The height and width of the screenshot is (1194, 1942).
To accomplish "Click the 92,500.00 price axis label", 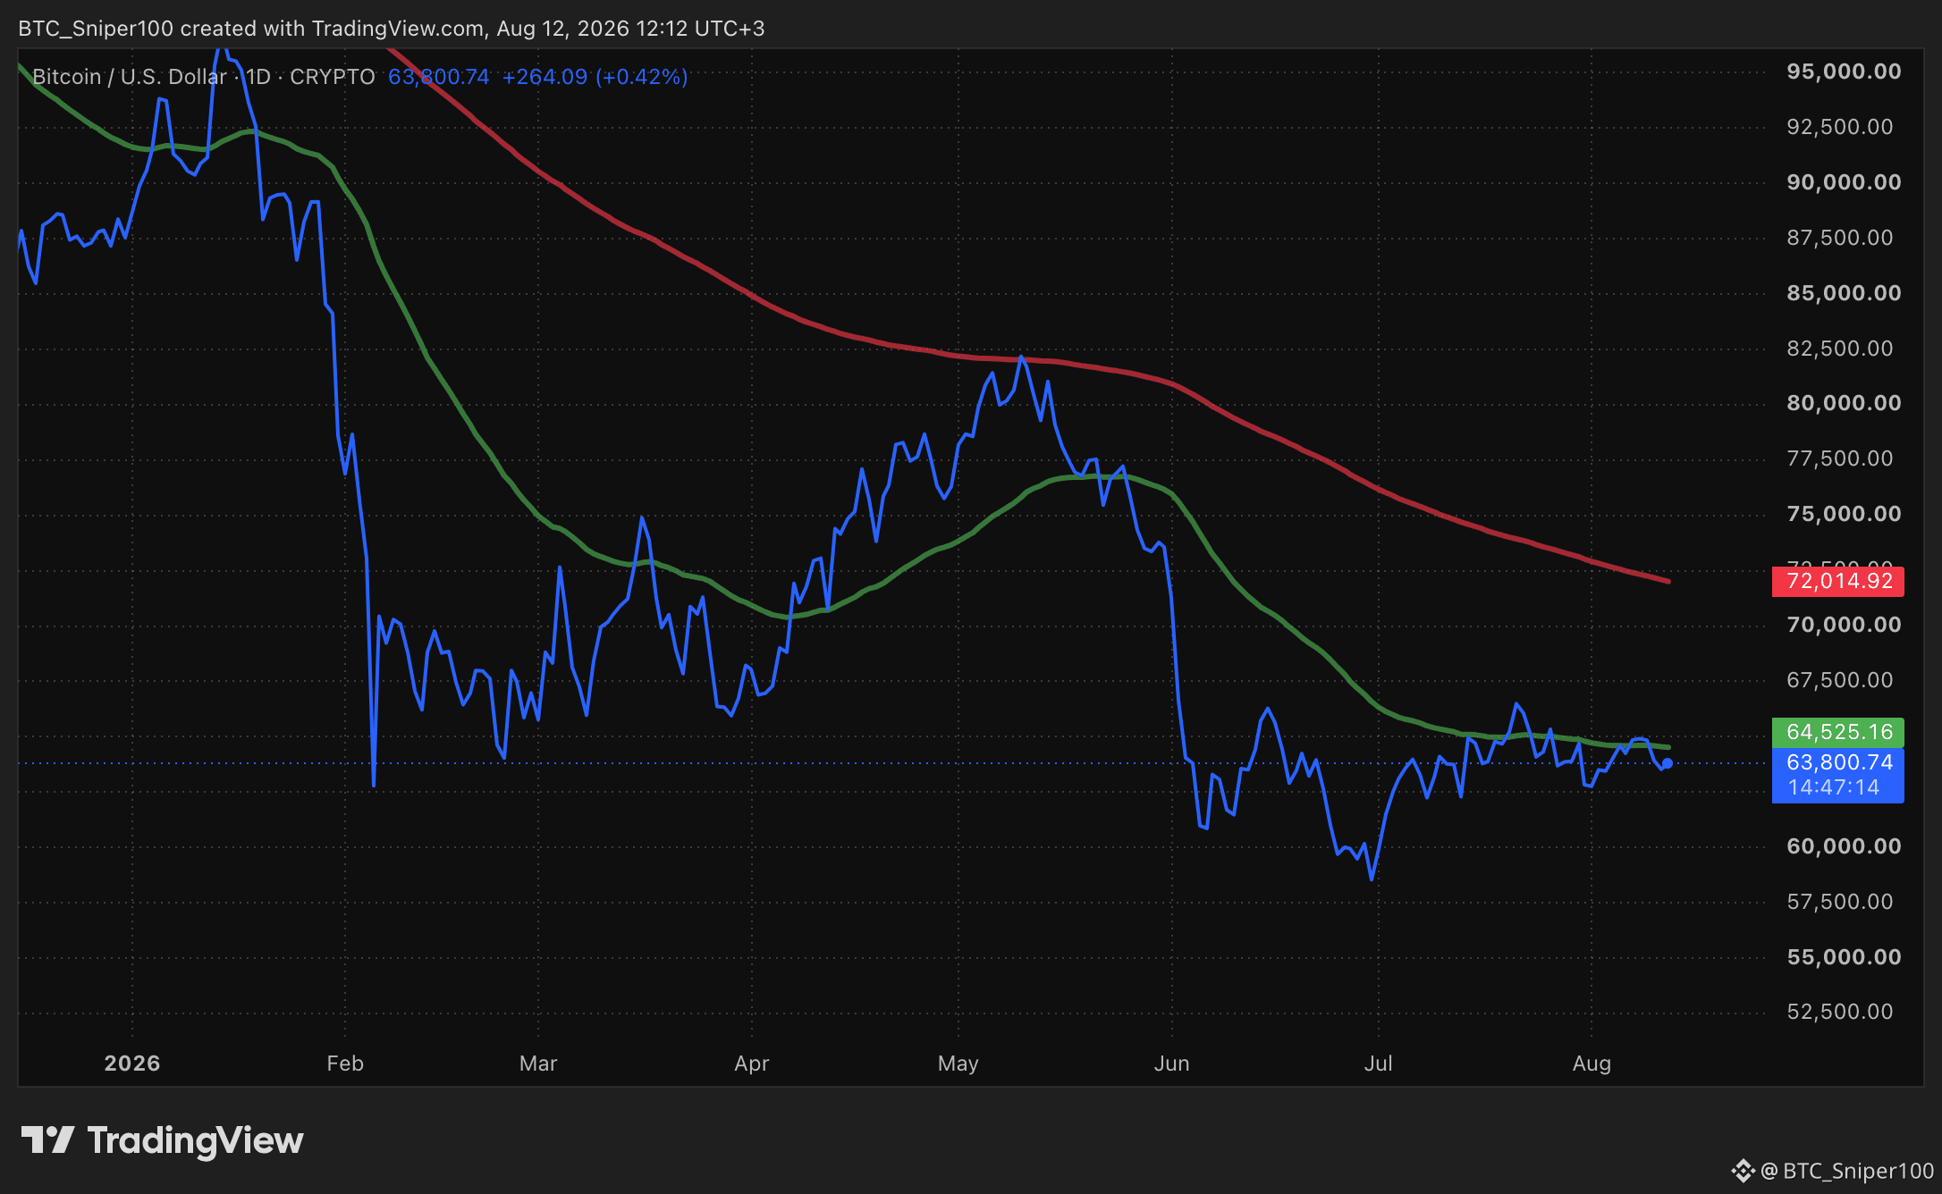I will tap(1840, 127).
